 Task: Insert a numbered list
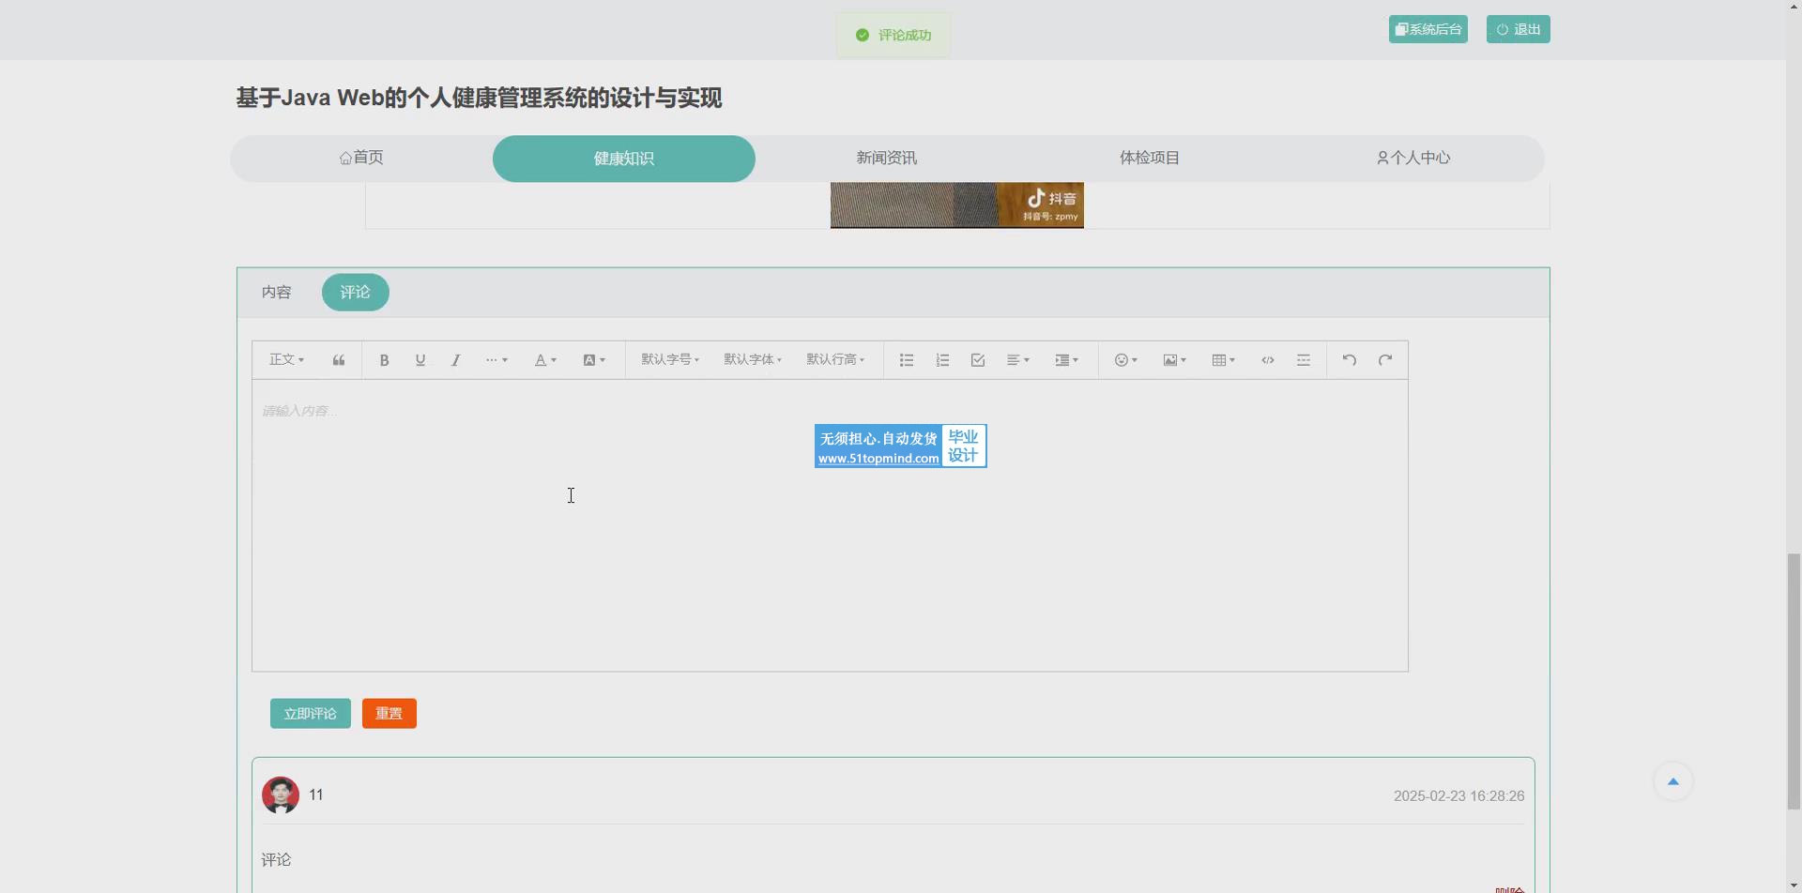942,360
